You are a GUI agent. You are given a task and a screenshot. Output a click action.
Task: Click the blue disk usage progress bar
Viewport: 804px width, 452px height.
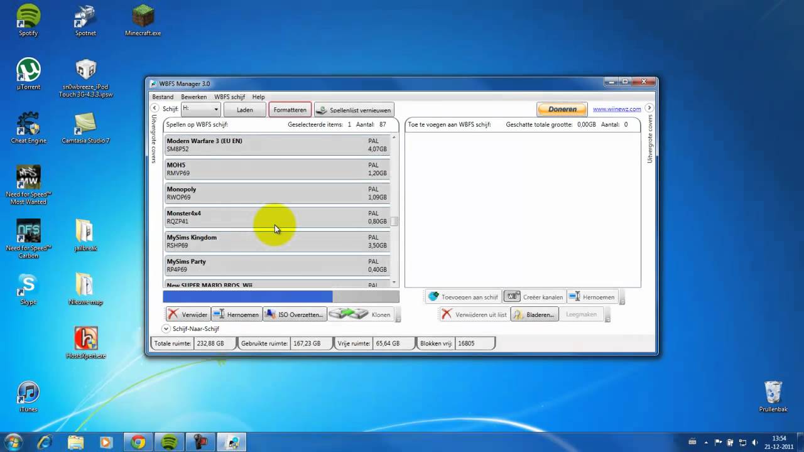click(x=281, y=297)
